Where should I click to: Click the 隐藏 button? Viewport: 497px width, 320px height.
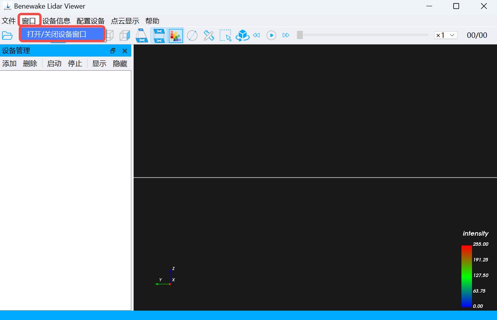click(x=120, y=64)
